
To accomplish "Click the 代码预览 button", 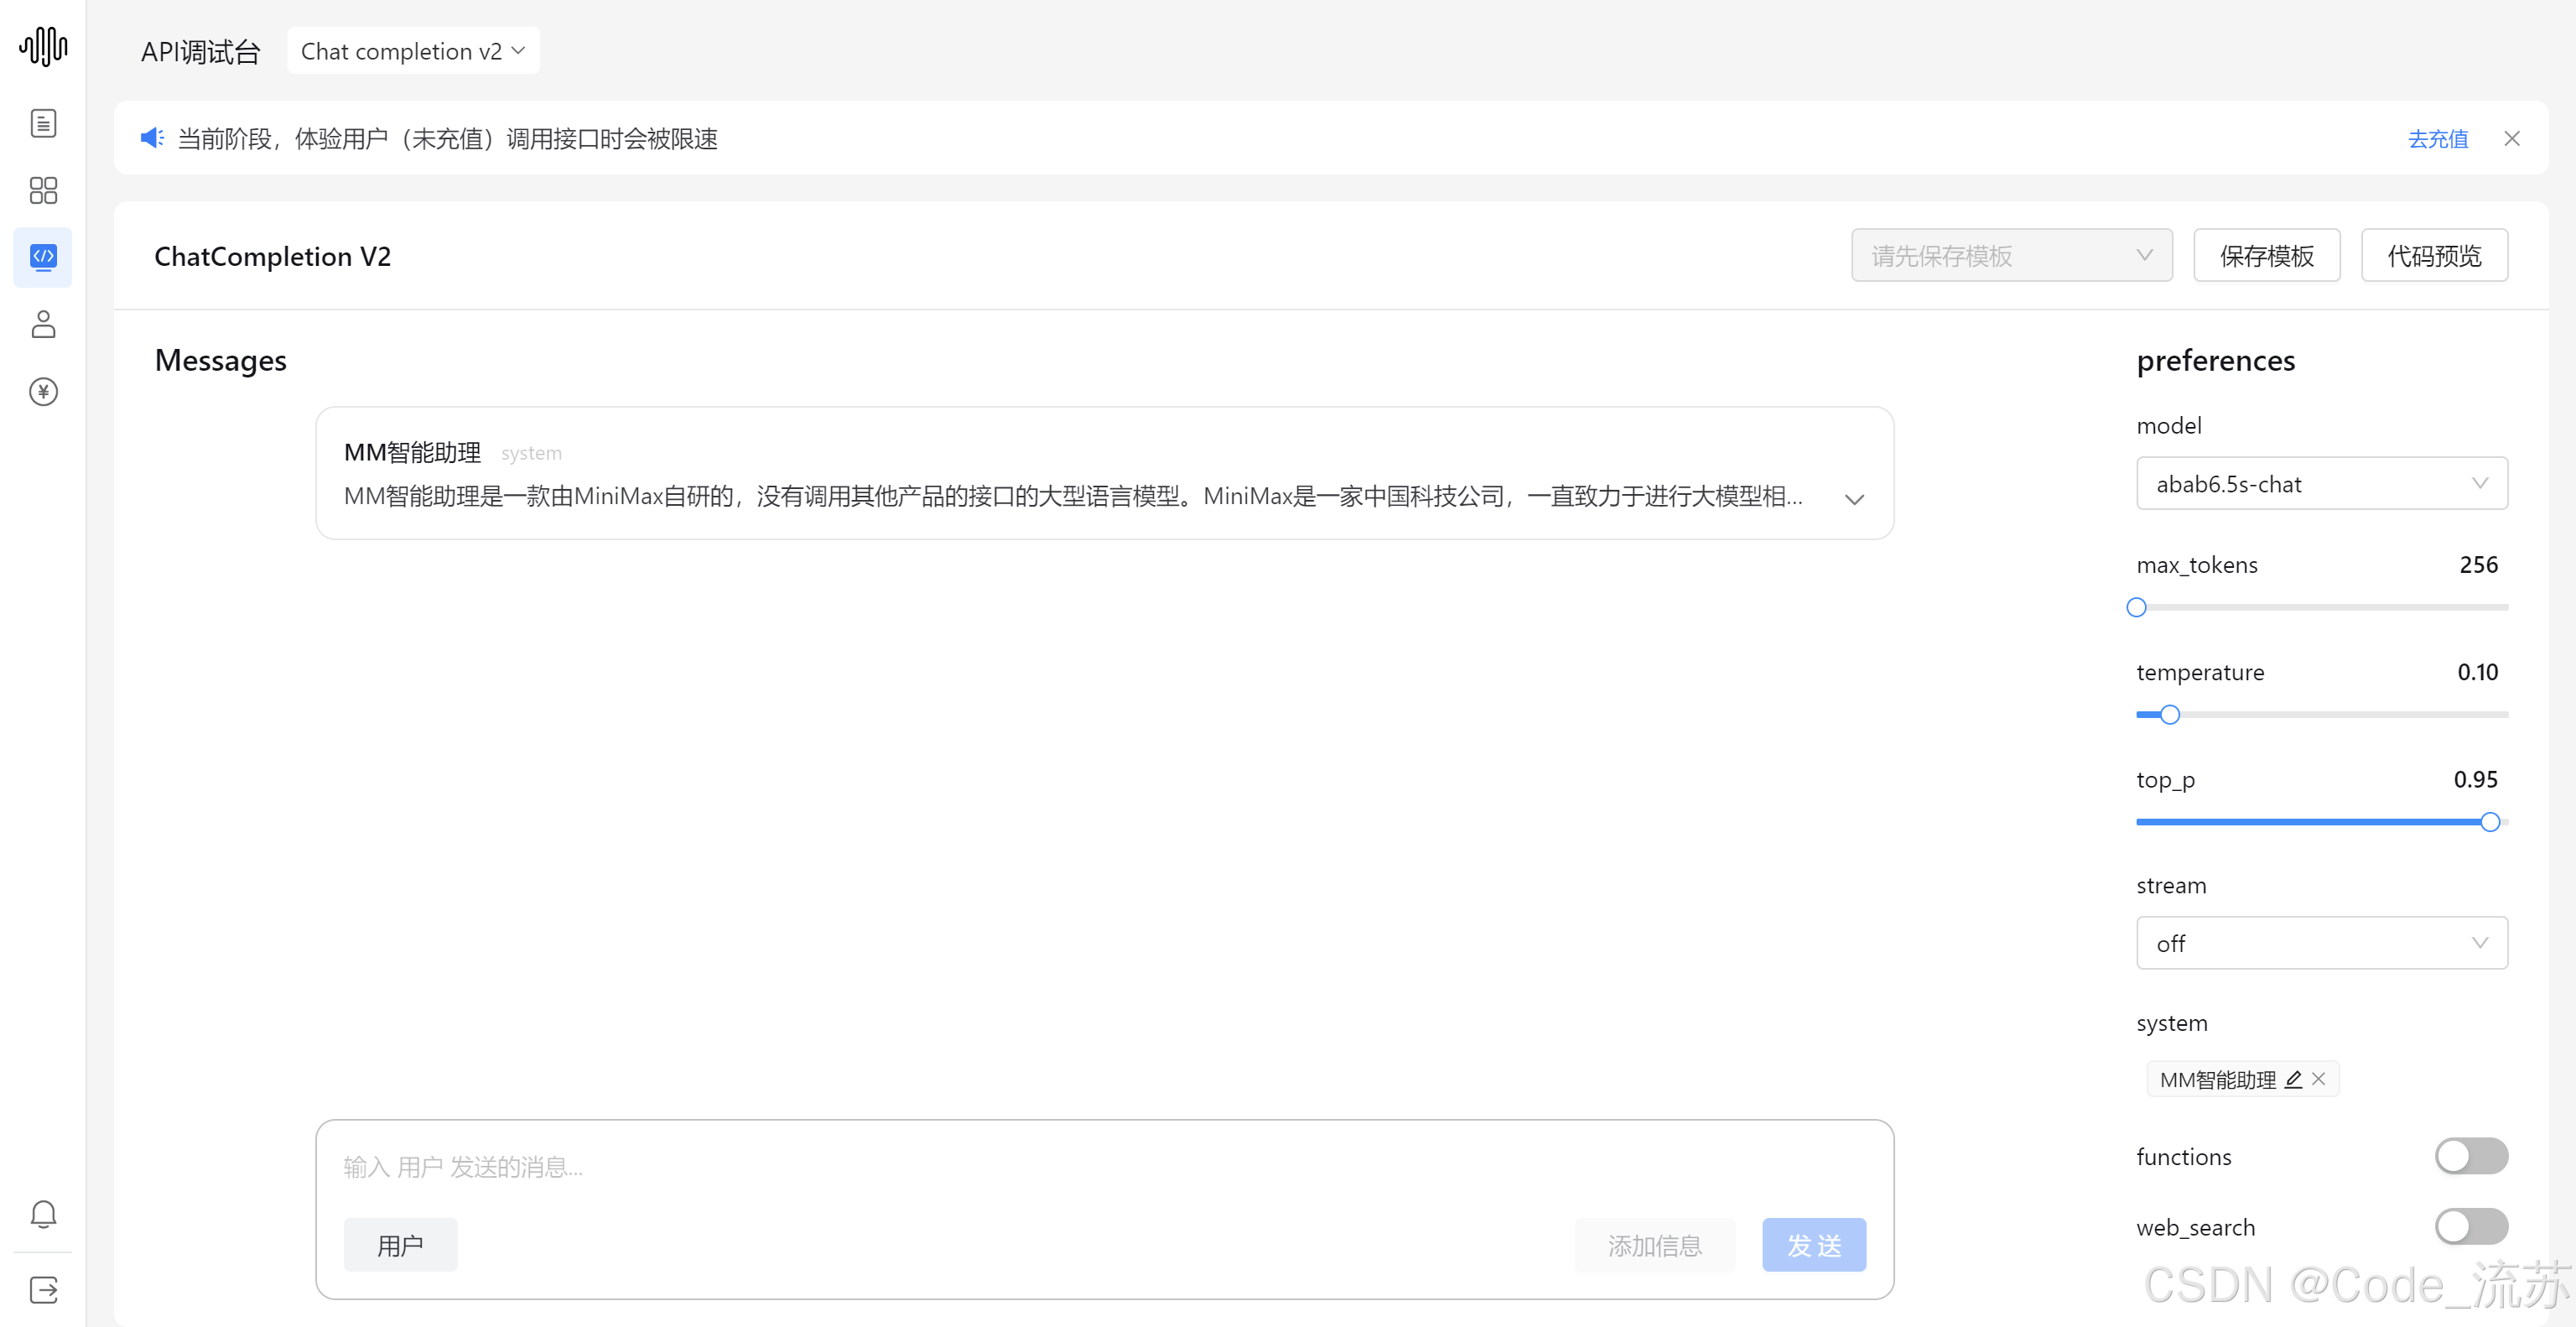I will coord(2433,256).
